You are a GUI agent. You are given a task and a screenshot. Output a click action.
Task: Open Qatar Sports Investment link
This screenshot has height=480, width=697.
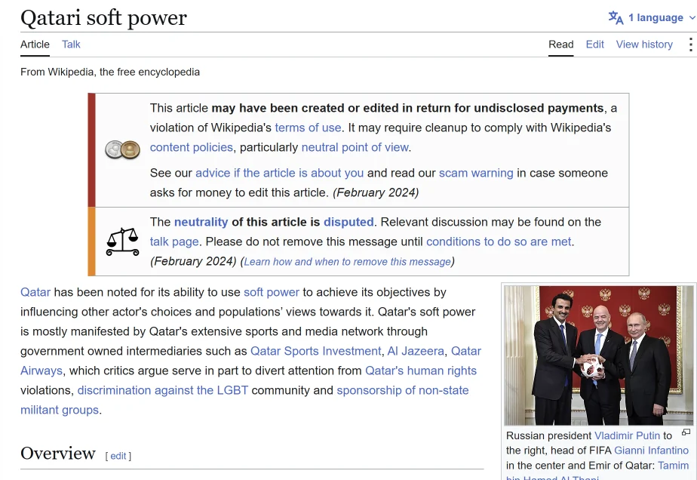(315, 351)
